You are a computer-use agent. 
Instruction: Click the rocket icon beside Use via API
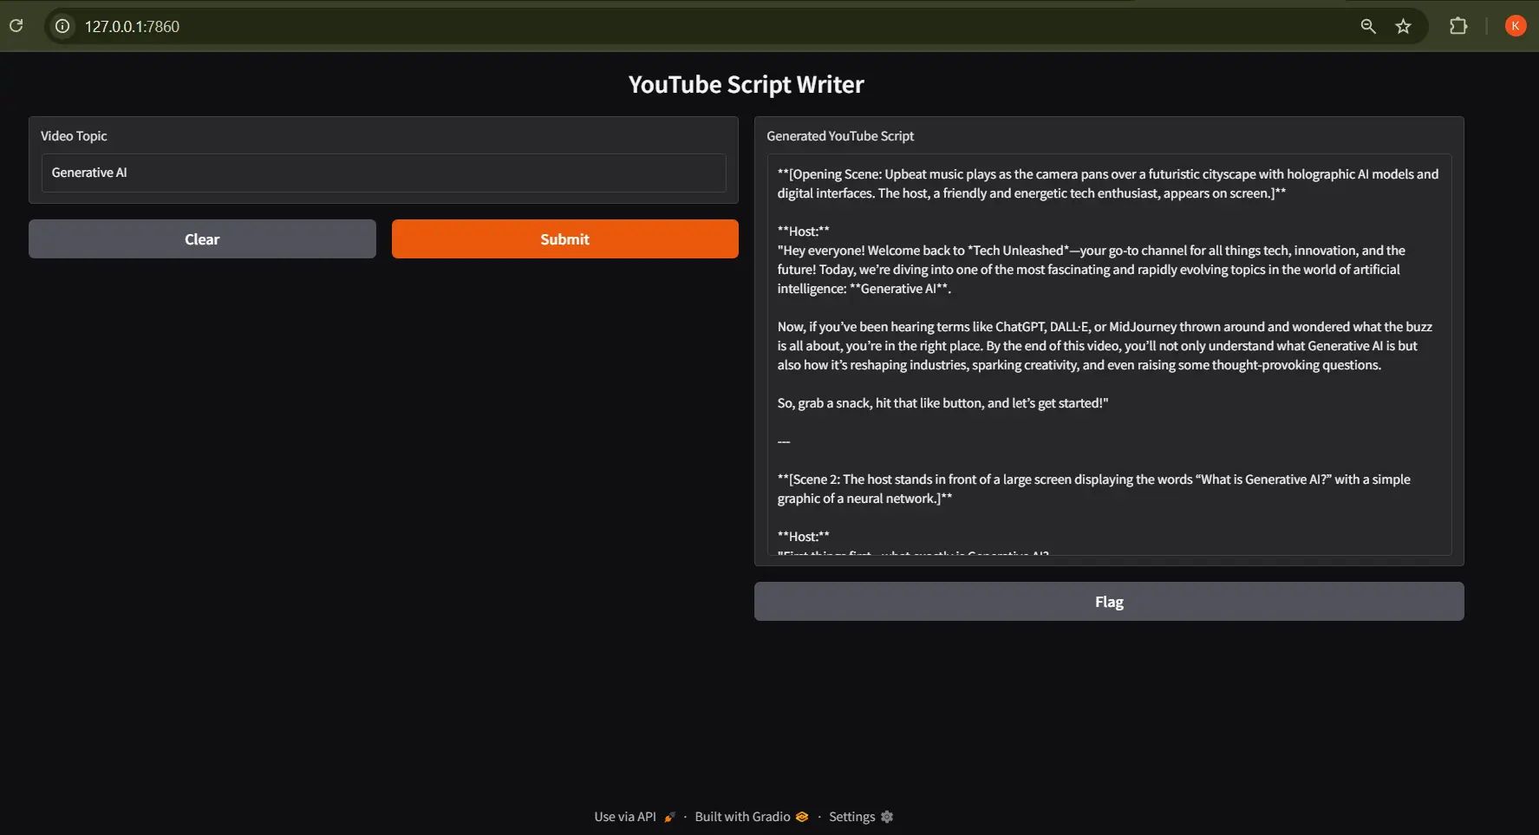click(x=669, y=817)
